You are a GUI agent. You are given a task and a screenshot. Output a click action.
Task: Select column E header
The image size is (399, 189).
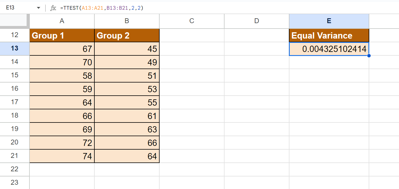[329, 21]
